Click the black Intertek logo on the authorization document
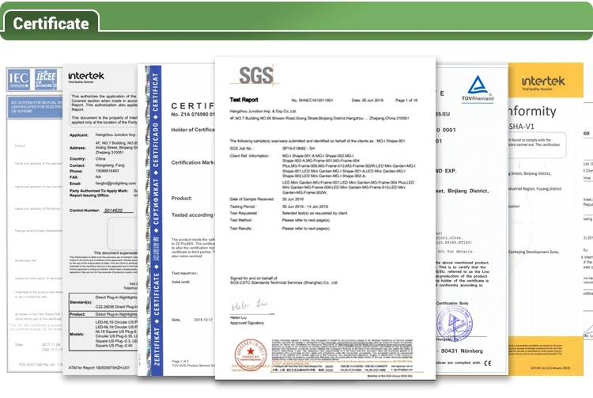593x398 pixels. pos(86,77)
